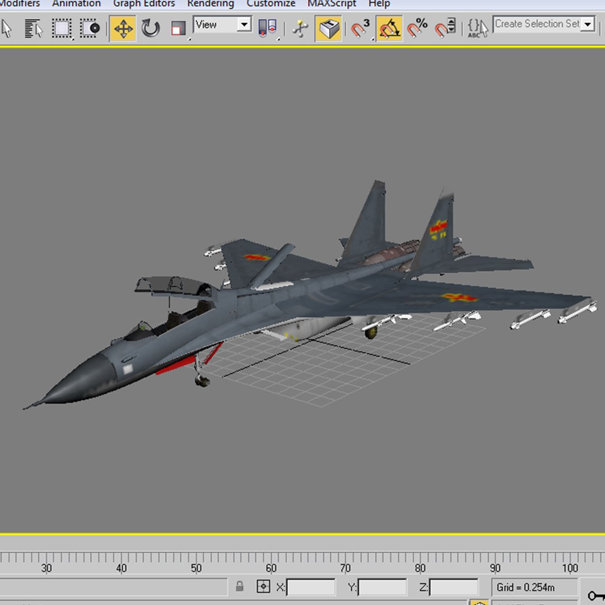
Task: Click Grid = 0.254m status text
Action: [x=525, y=587]
